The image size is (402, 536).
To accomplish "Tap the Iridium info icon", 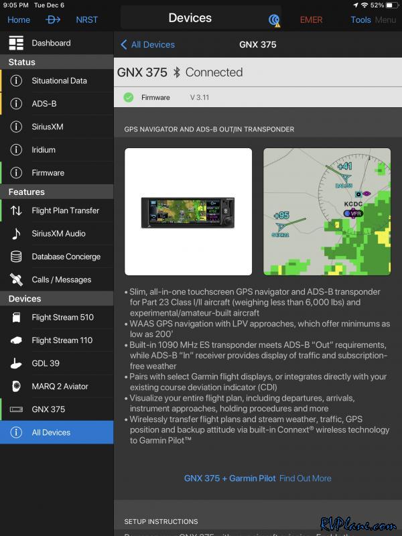I will click(16, 149).
